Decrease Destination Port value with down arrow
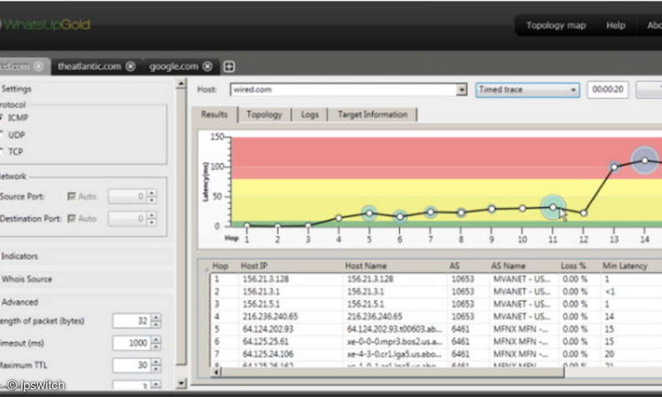 pos(152,222)
